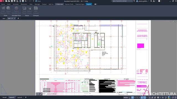Open the jeremy.goldm account dropdown

click(x=143, y=1)
